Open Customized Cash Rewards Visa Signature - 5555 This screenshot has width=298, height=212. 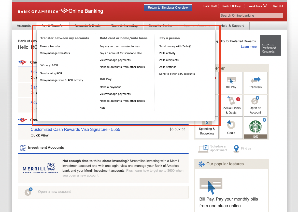75,130
